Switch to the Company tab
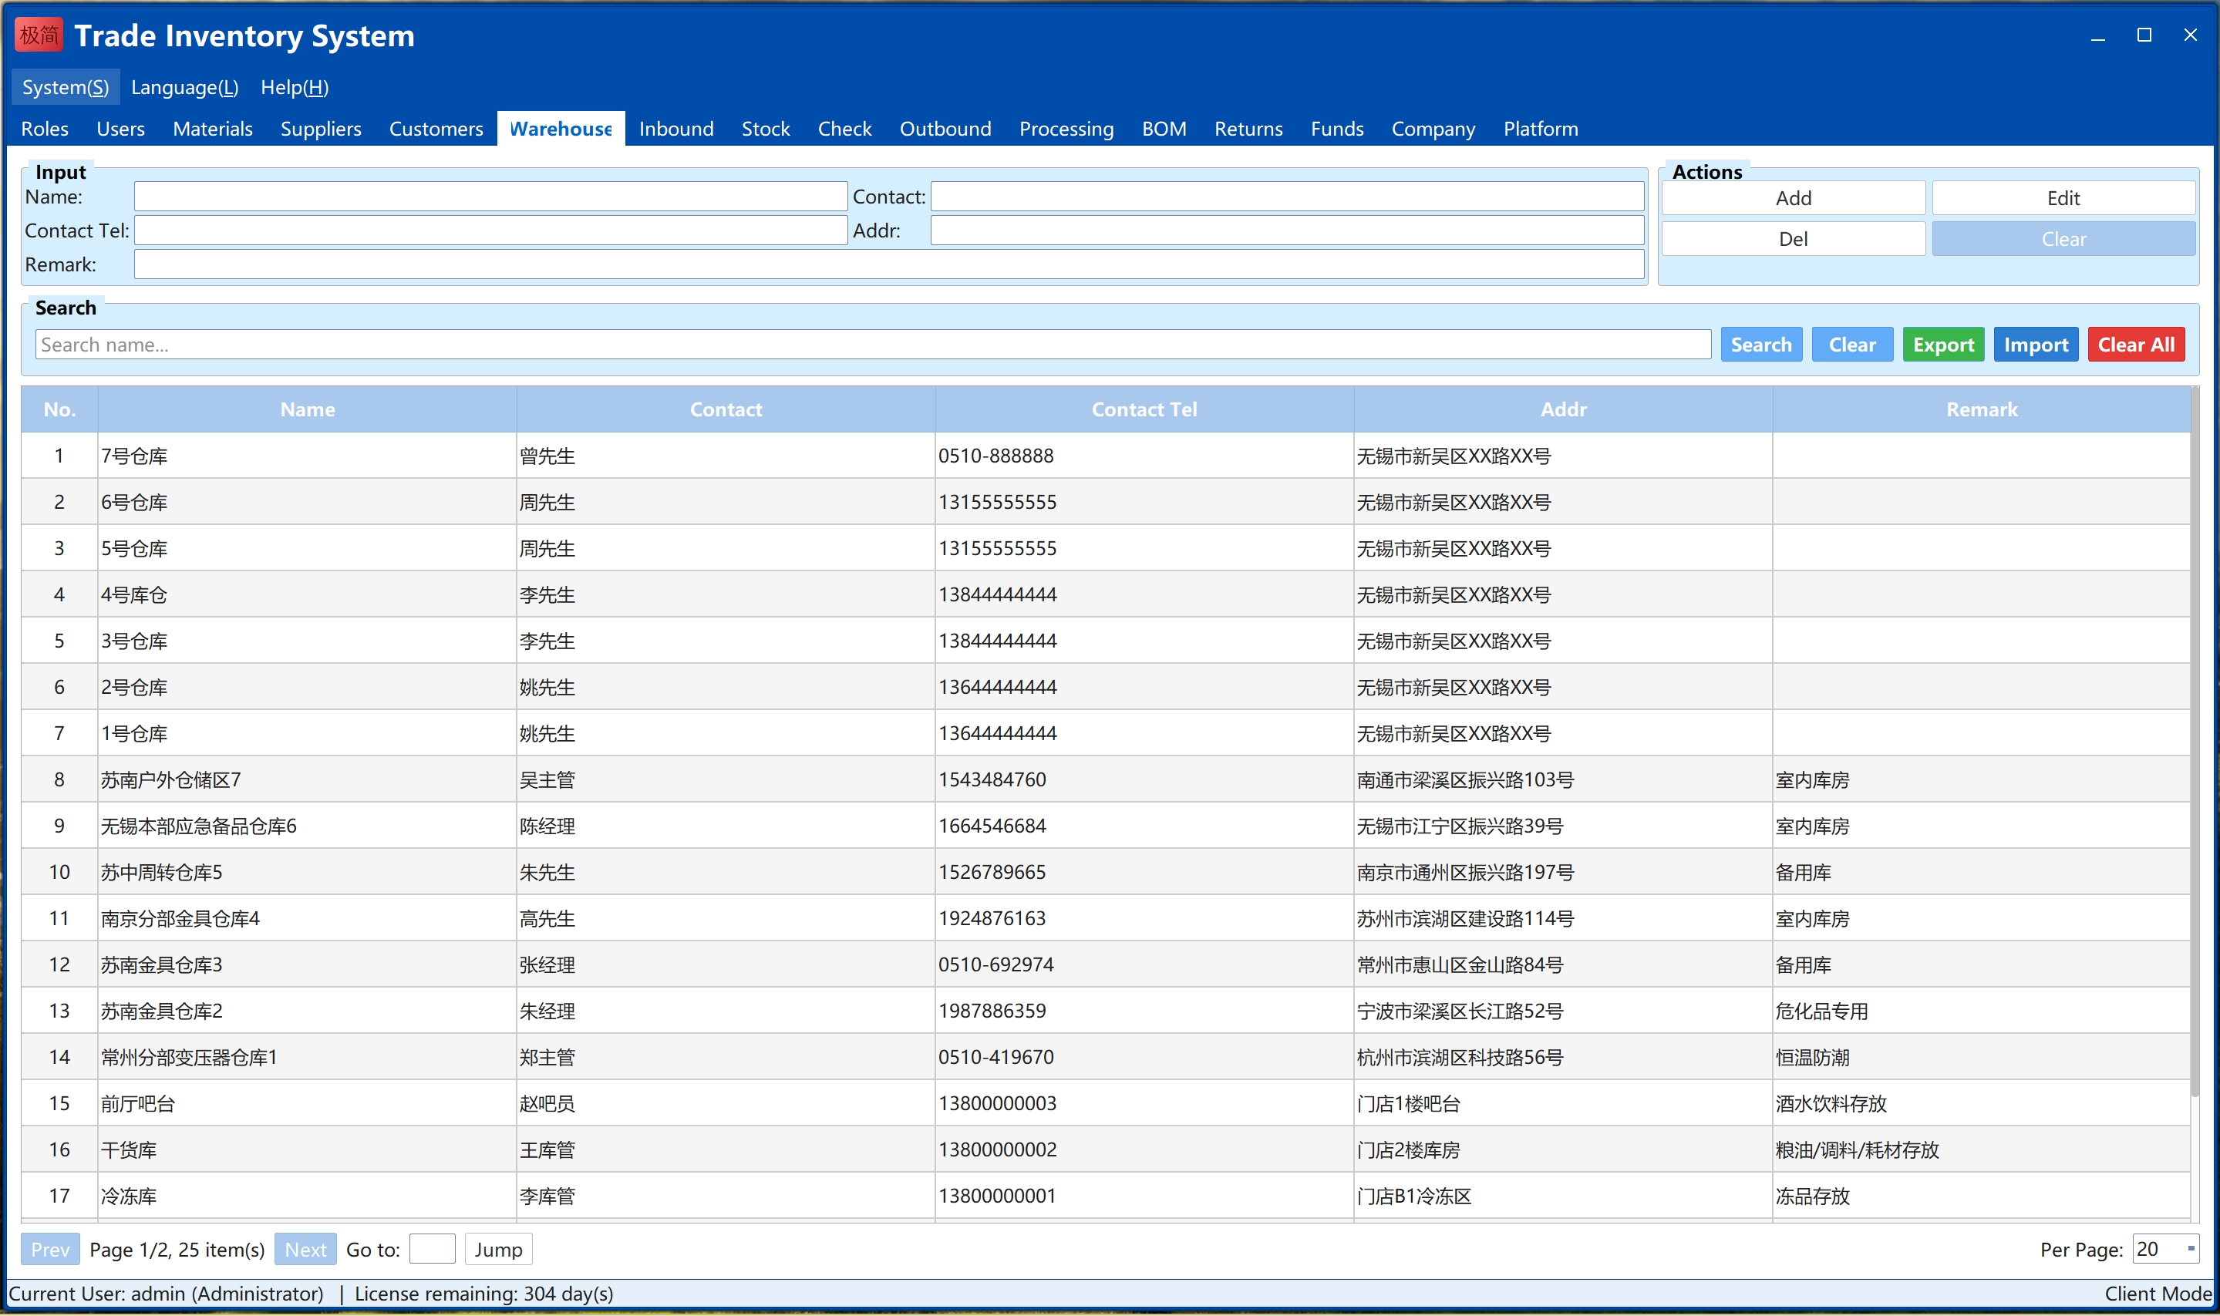This screenshot has height=1316, width=2220. point(1433,129)
